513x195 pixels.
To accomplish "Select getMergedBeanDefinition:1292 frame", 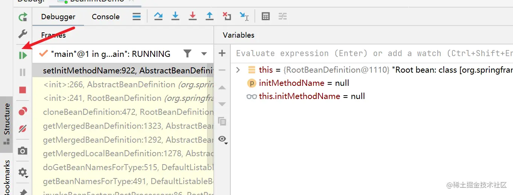I will (123, 140).
